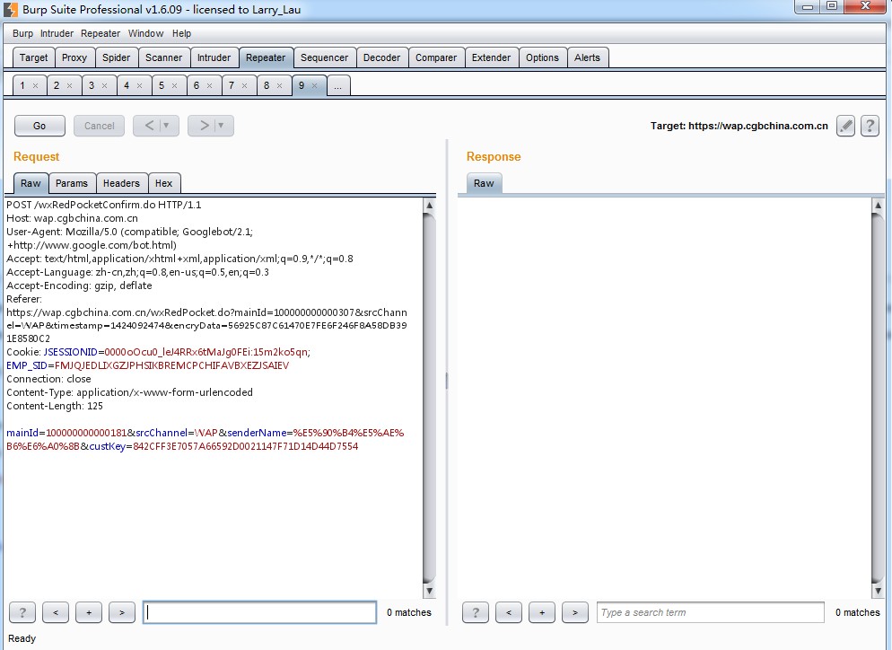This screenshot has height=650, width=892.
Task: Open the Help menu
Action: click(181, 33)
